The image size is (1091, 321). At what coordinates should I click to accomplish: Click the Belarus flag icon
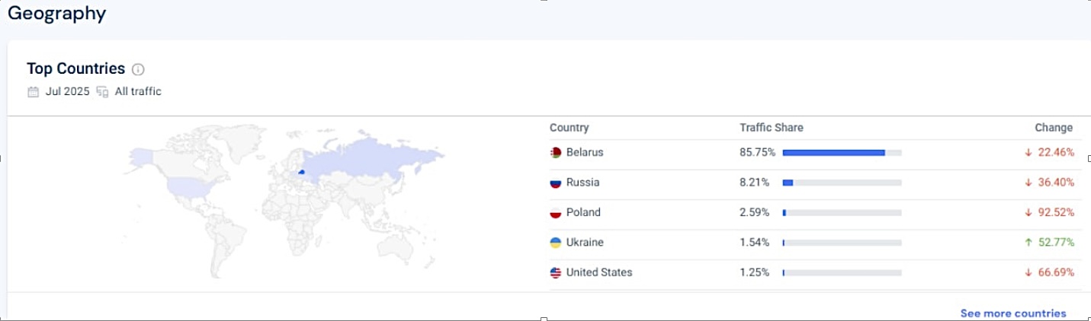556,153
